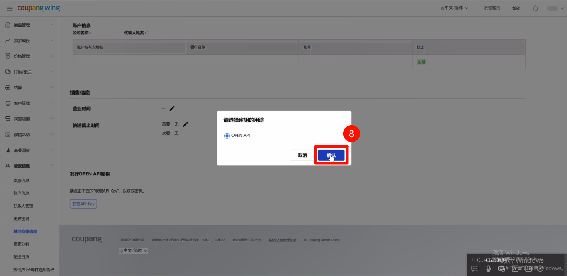The width and height of the screenshot is (567, 276).
Task: Click the pencil icon next to 营业时间
Action: tap(172, 108)
